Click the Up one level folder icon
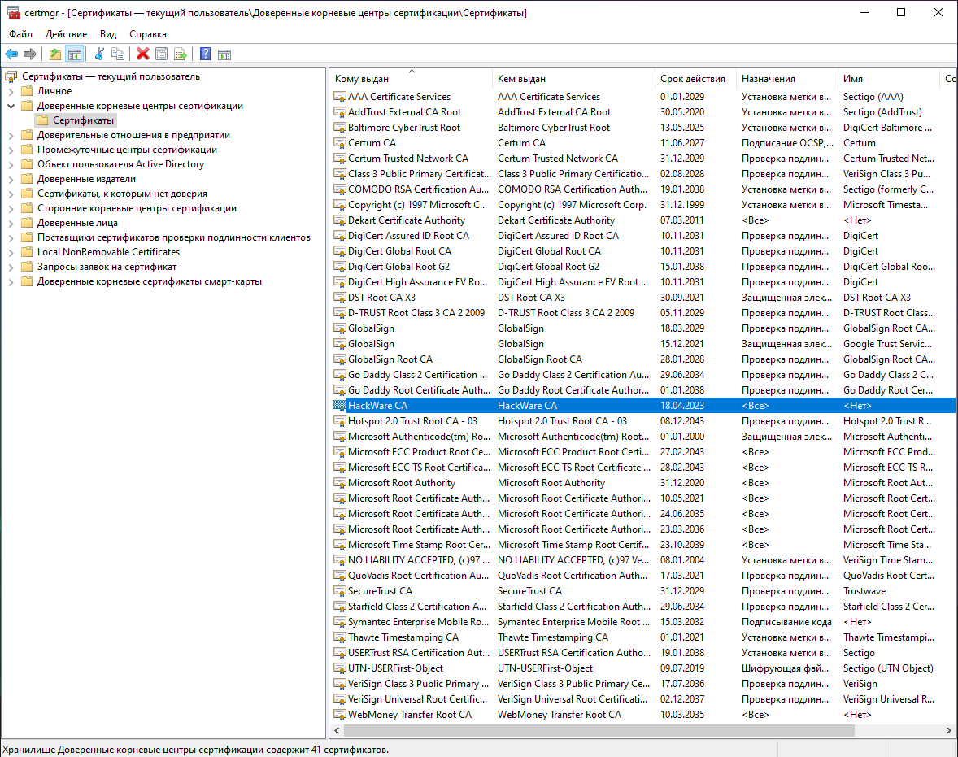 [54, 54]
